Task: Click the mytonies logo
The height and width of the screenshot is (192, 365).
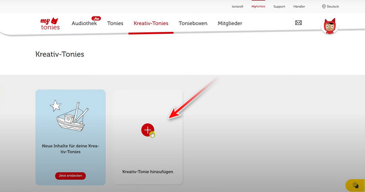Action: click(x=50, y=24)
